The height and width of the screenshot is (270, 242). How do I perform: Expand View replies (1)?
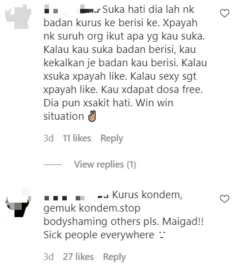coord(105,164)
